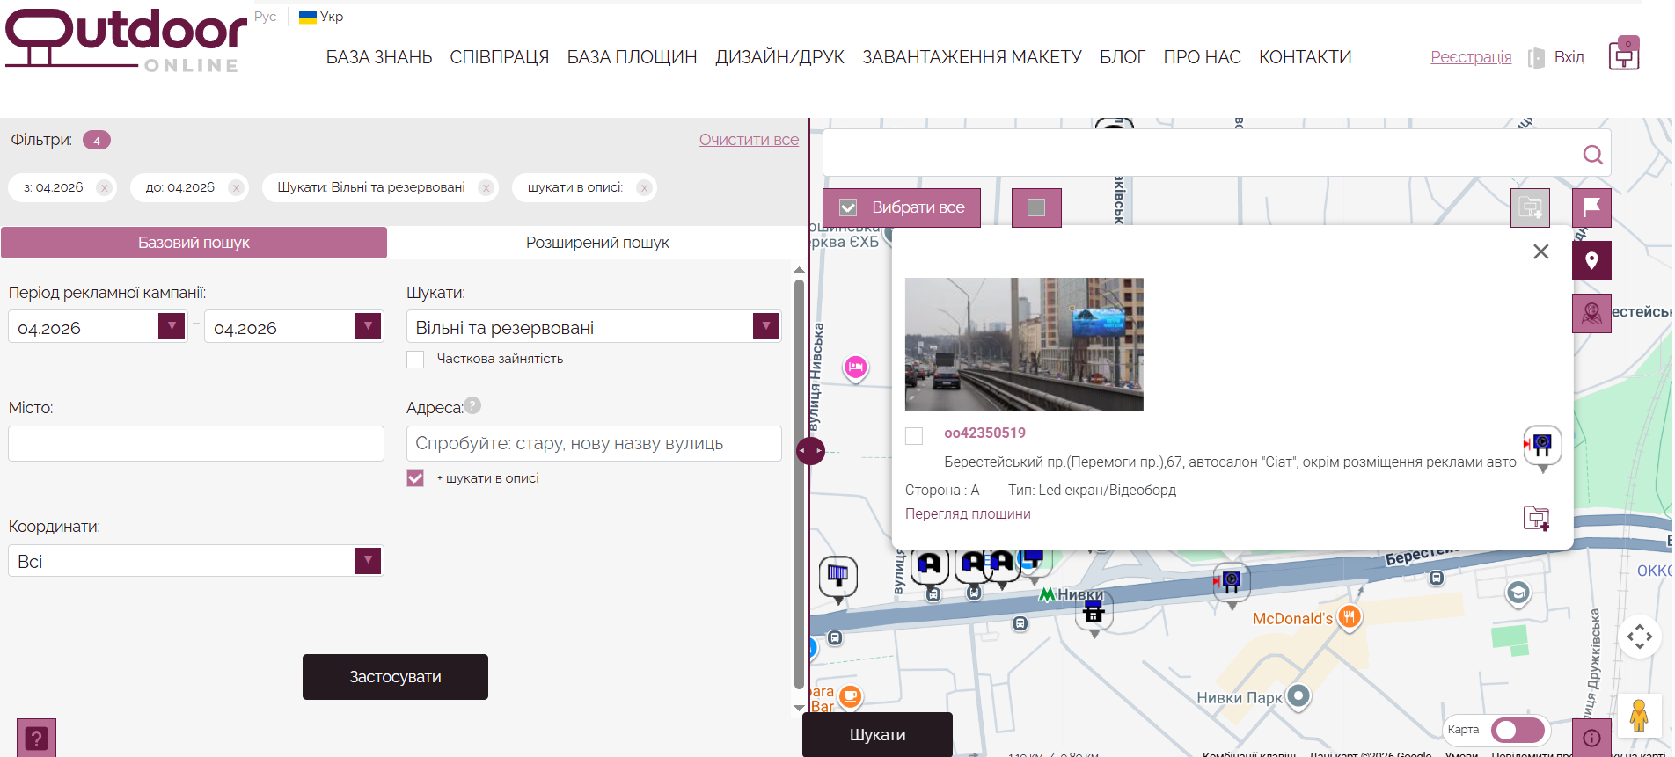This screenshot has width=1675, height=757.
Task: Click the Нивки Парк map marker
Action: [x=1298, y=696]
